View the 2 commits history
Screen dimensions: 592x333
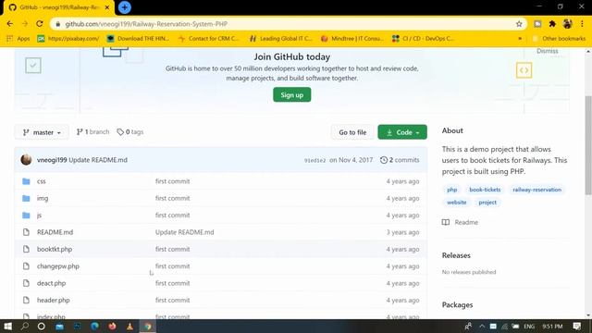pyautogui.click(x=400, y=160)
